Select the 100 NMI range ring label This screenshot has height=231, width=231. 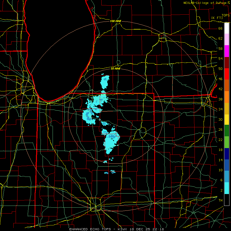tap(115, 21)
